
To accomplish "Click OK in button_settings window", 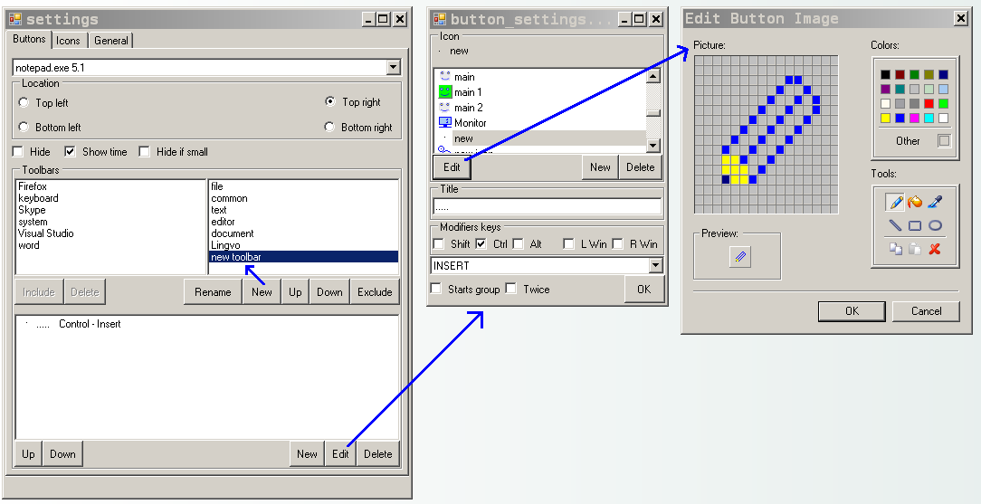I will [x=643, y=289].
